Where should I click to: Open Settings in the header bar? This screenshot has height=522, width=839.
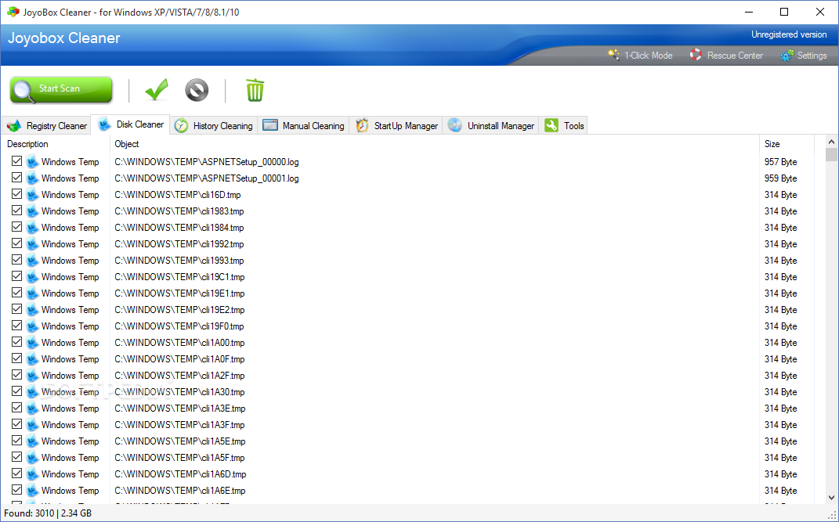tap(803, 55)
